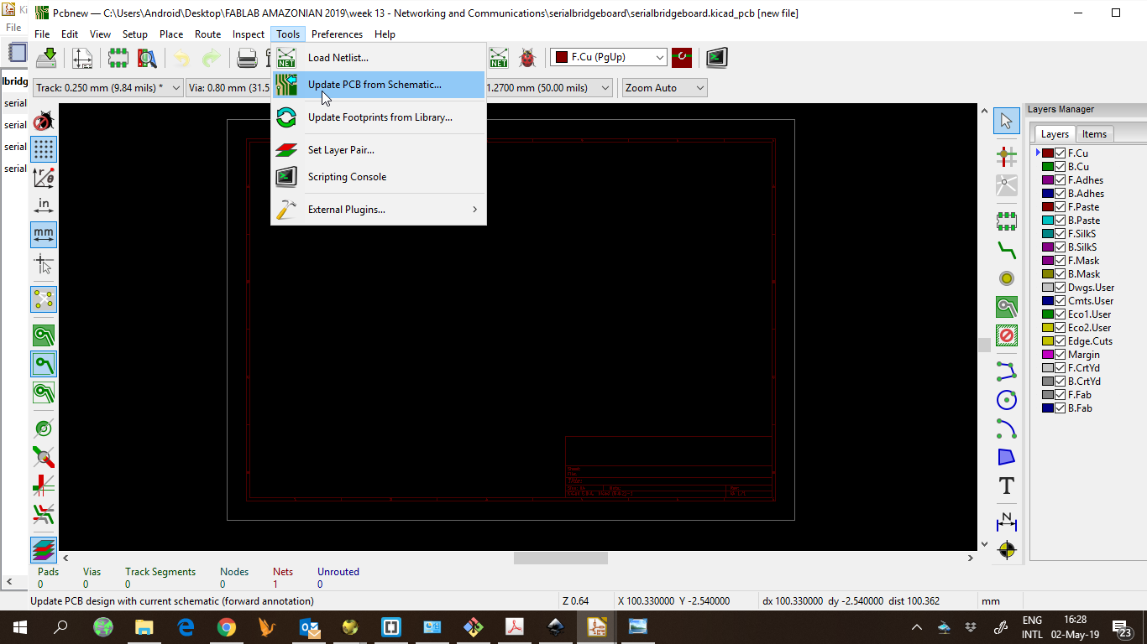Toggle F.Cu layer visibility checkbox
This screenshot has width=1147, height=644.
pos(1061,153)
